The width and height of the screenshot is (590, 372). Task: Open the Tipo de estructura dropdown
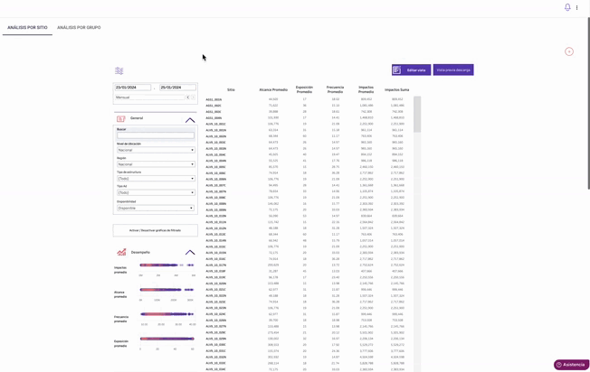tap(156, 178)
